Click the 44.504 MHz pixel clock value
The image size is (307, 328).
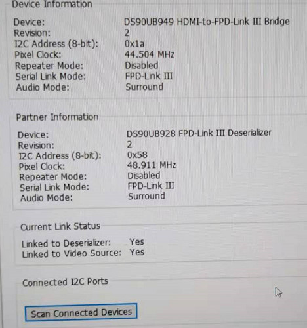point(150,54)
